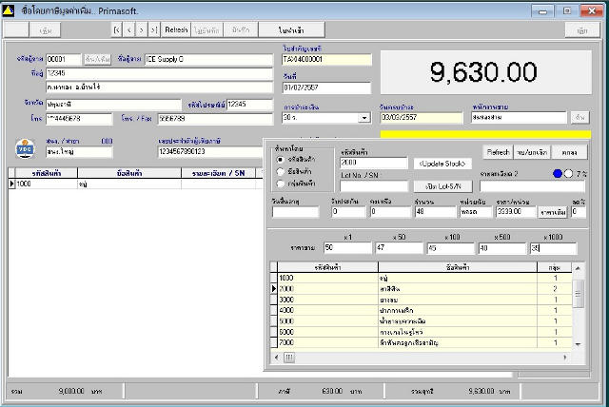Select the first search-by radio option

(280, 160)
